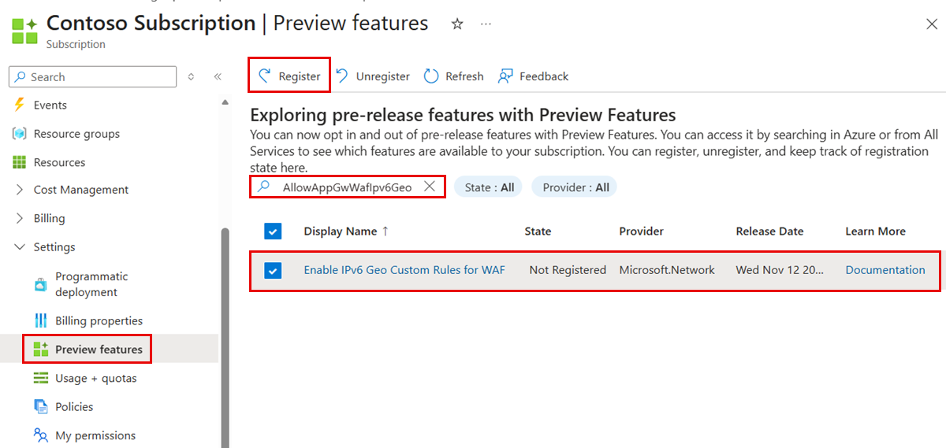This screenshot has height=448, width=946.
Task: Click the Policies document icon
Action: pos(41,407)
